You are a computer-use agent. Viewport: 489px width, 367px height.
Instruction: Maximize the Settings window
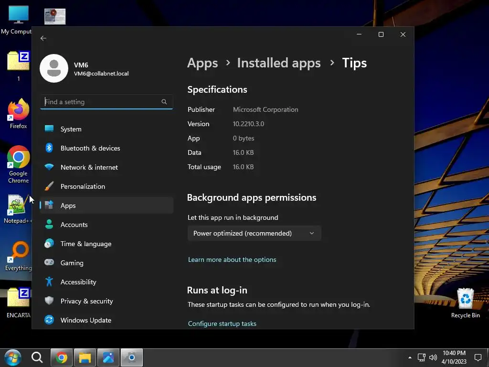(381, 34)
